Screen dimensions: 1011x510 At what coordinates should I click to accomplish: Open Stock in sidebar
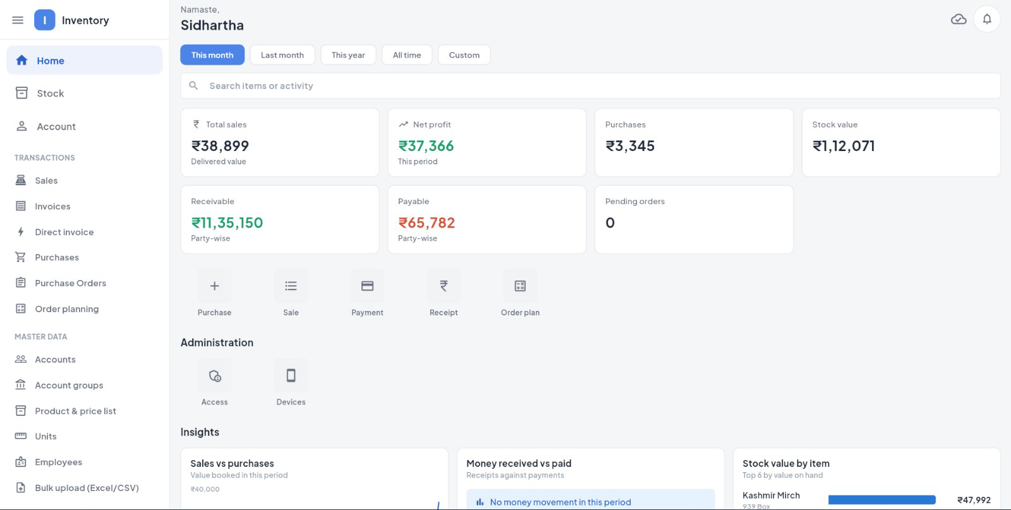pyautogui.click(x=85, y=94)
